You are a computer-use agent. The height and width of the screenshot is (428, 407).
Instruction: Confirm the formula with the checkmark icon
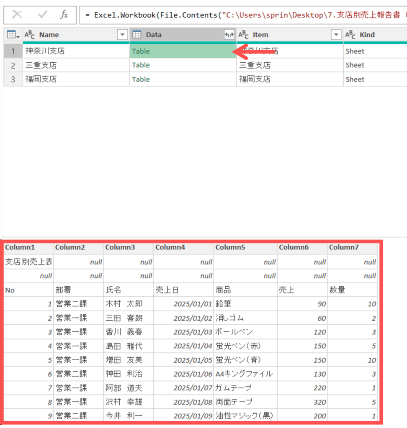point(42,15)
